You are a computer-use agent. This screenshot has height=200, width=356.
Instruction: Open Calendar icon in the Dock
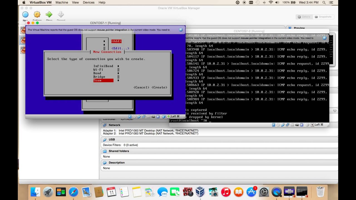pyautogui.click(x=112, y=192)
